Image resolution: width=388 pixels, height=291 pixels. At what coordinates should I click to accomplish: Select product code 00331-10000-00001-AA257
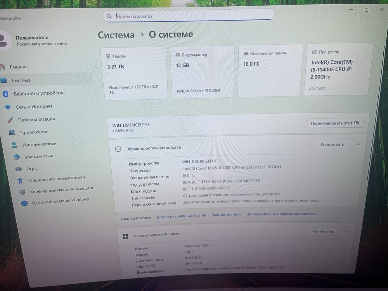(206, 188)
